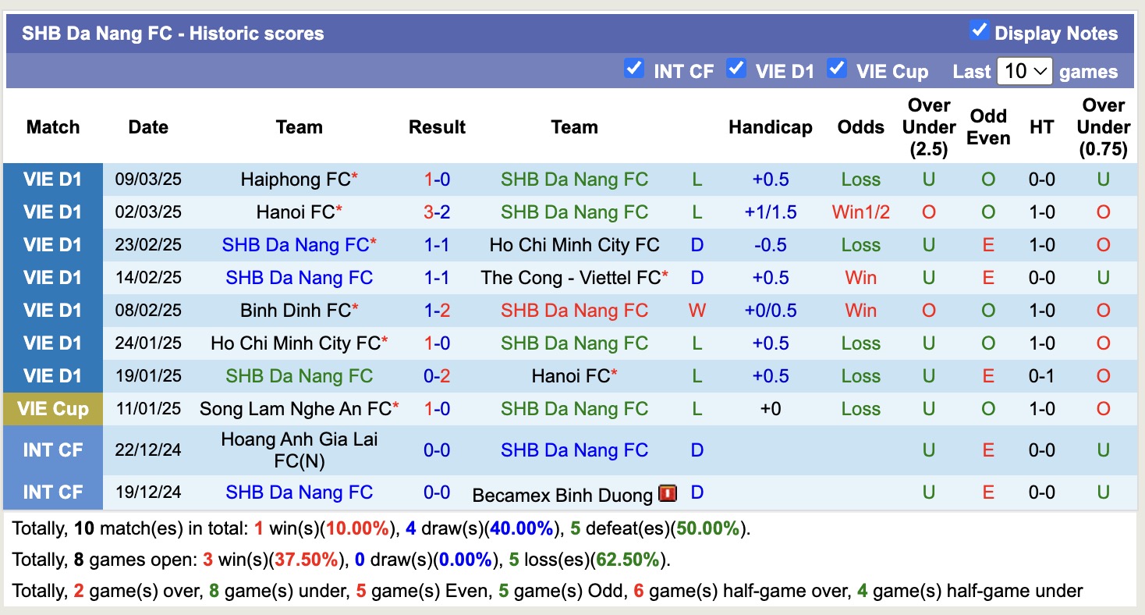
Task: Click INT CF label for 22/12/24 match
Action: click(53, 450)
